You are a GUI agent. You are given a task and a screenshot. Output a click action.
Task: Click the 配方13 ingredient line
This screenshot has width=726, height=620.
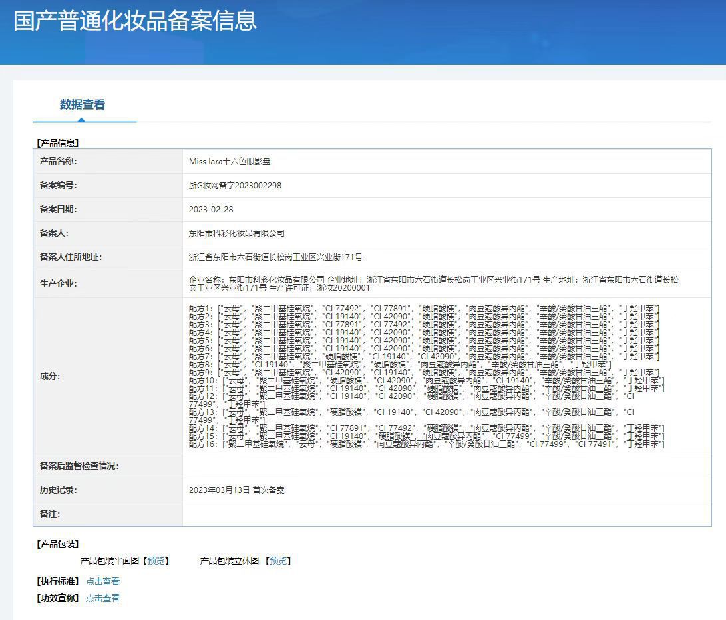(x=411, y=416)
